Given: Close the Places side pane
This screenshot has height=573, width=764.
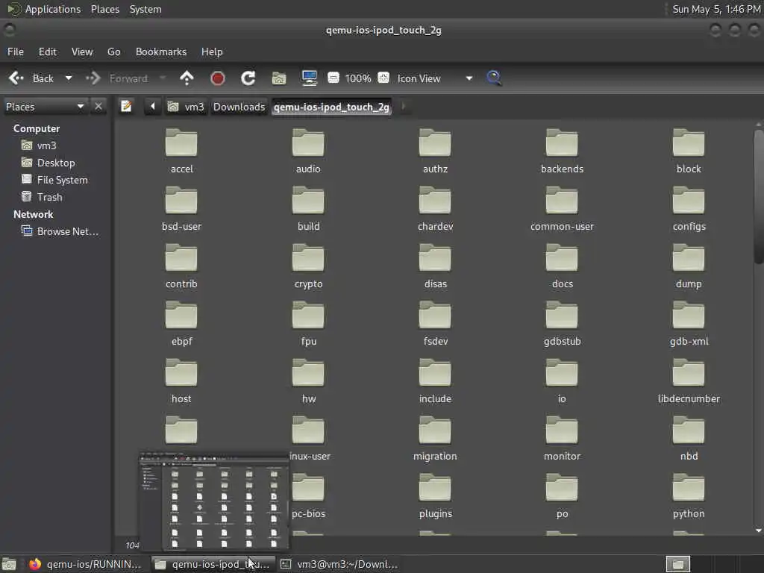Looking at the screenshot, I should [x=98, y=106].
